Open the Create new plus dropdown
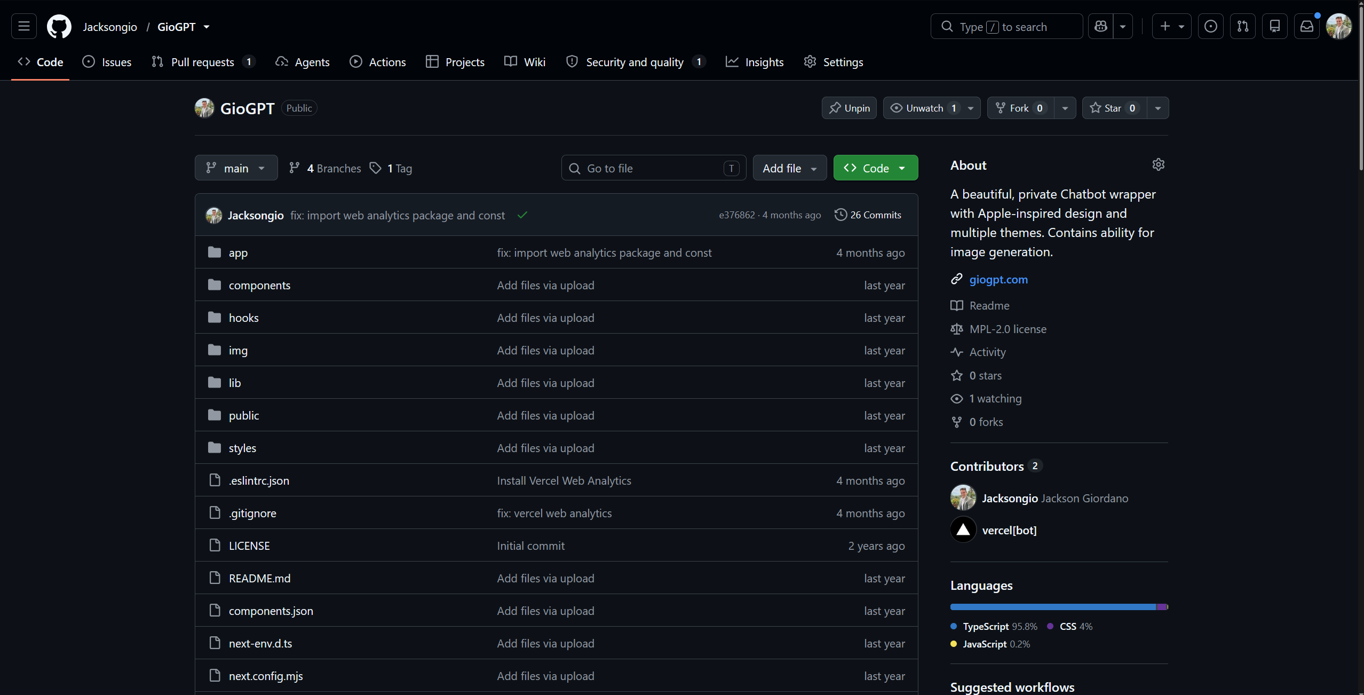This screenshot has height=695, width=1364. [x=1171, y=26]
